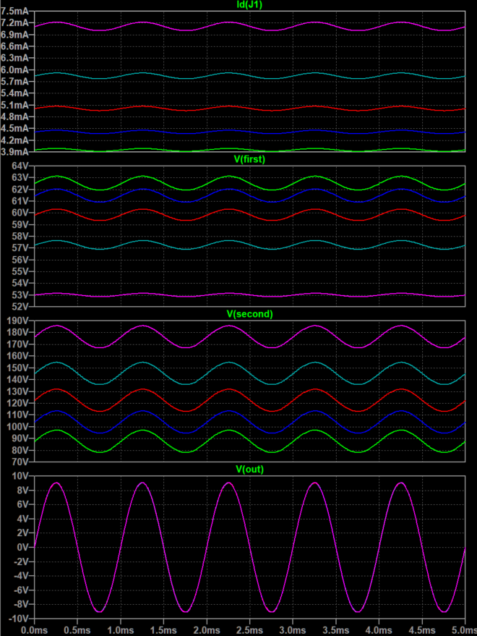This screenshot has height=636, width=477.
Task: Select the V(out) trace label
Action: 249,470
